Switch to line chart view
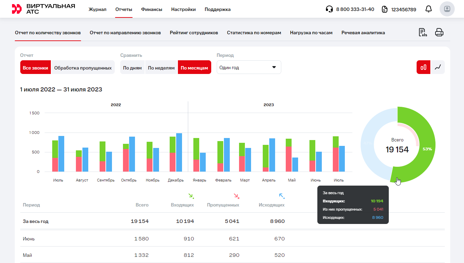Screen dimensions: 464x263 pos(438,67)
